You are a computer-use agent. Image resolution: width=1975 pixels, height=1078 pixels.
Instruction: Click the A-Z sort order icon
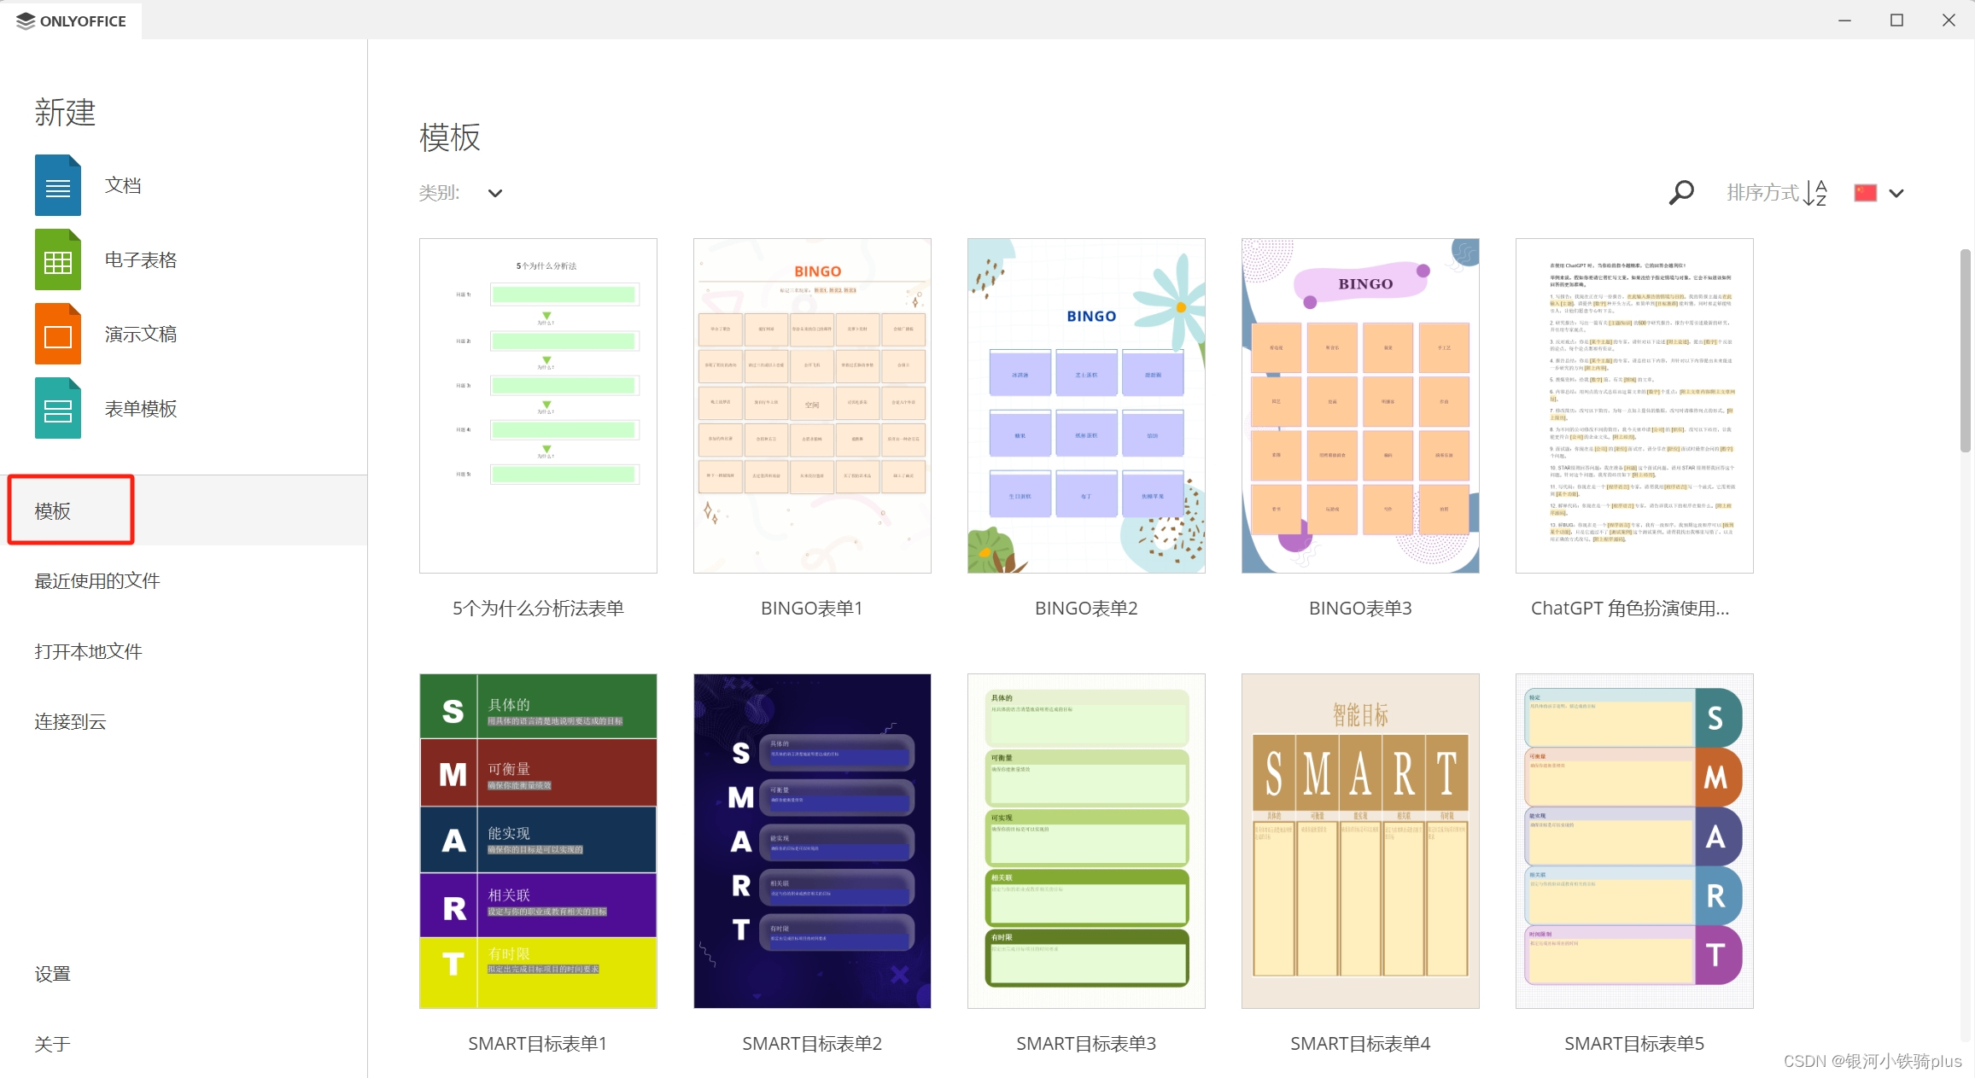(x=1815, y=193)
